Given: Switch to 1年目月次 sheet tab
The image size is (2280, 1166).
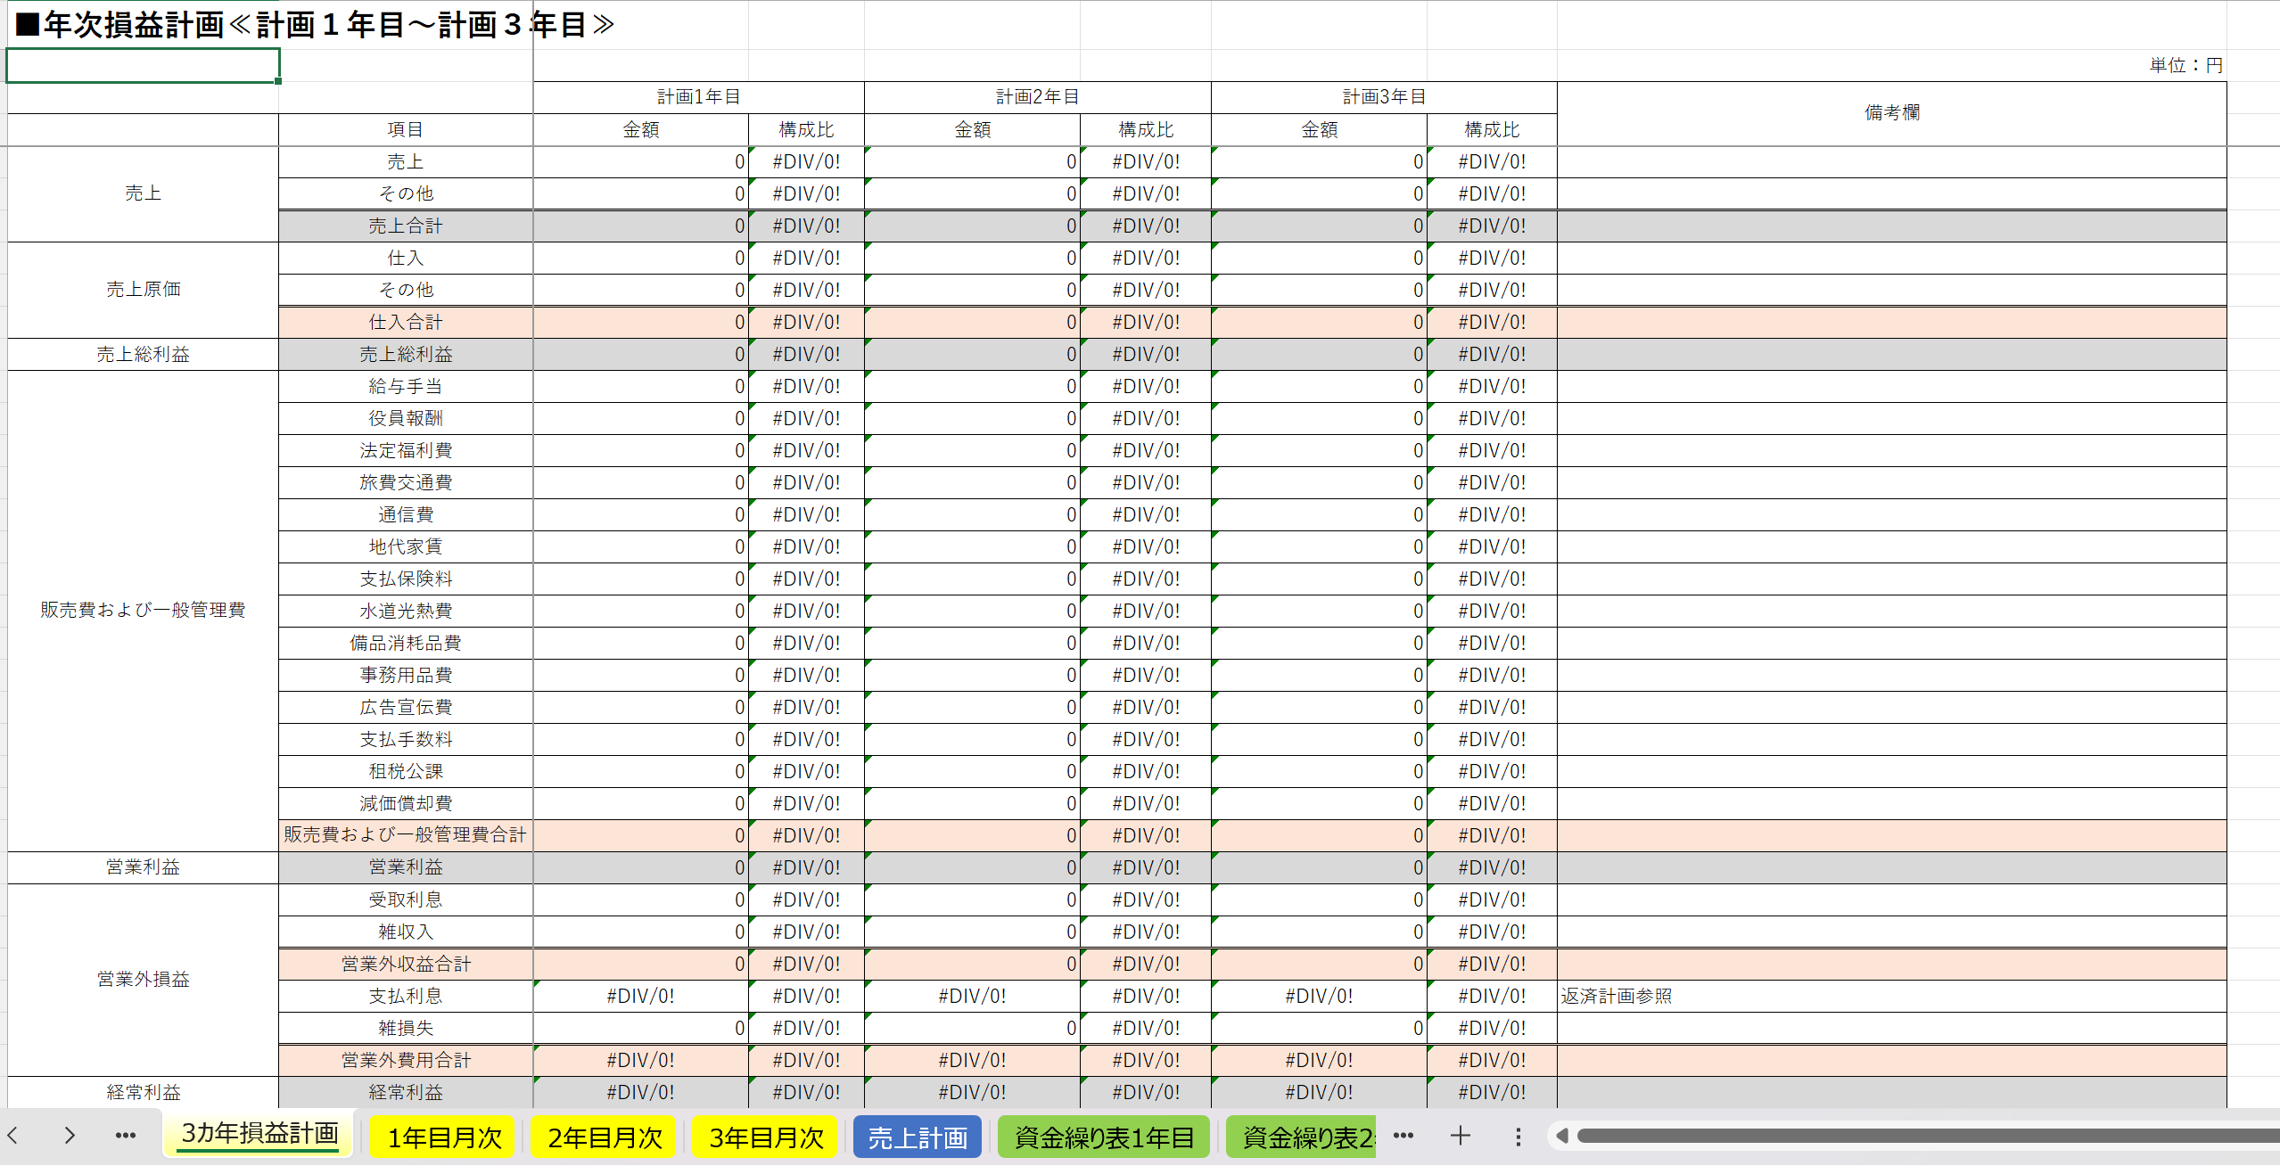Looking at the screenshot, I should pos(444,1137).
